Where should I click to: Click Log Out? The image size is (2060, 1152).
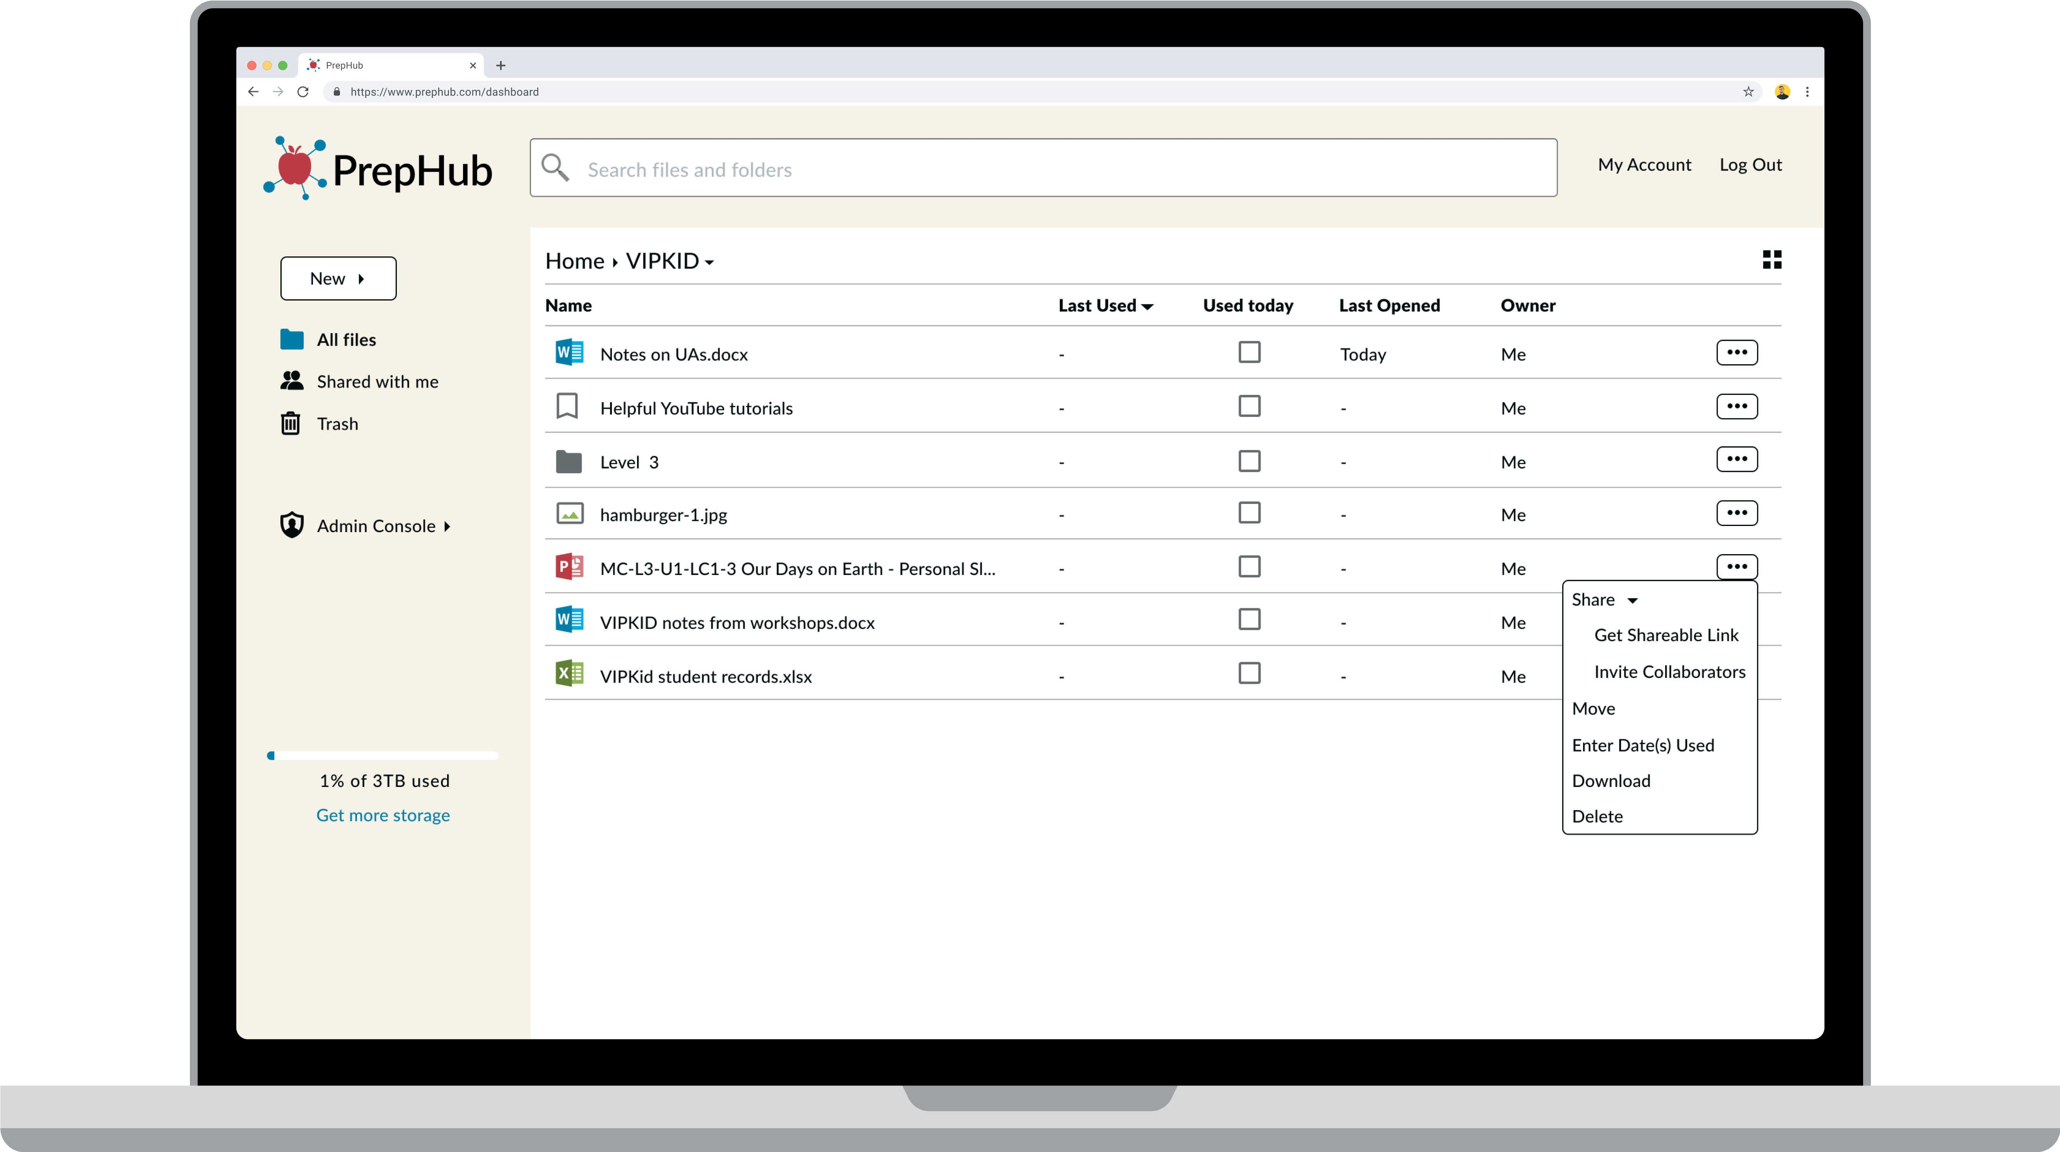pyautogui.click(x=1751, y=165)
